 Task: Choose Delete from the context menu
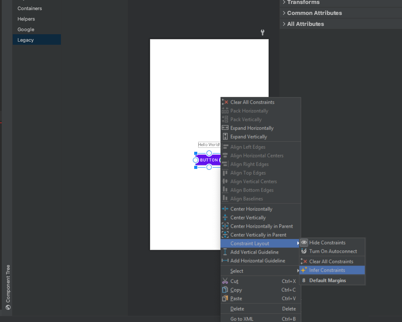point(261,309)
